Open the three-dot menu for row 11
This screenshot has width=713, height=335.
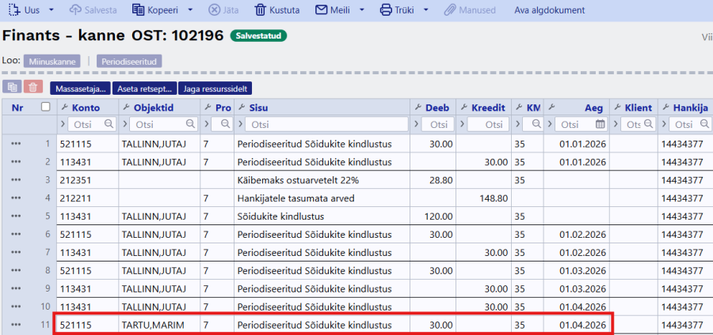pyautogui.click(x=17, y=325)
